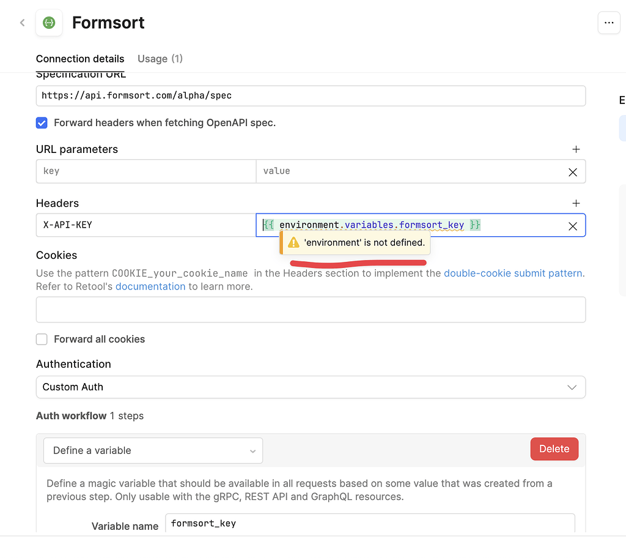Viewport: 626px width, 558px height.
Task: Open the Define a variable step dropdown
Action: [x=153, y=450]
